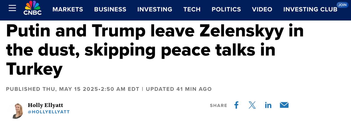Share article on LinkedIn

(268, 105)
